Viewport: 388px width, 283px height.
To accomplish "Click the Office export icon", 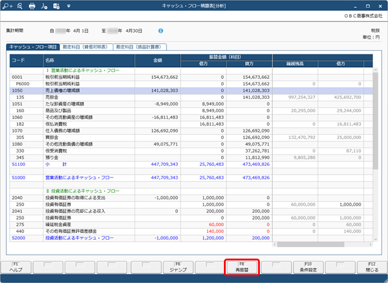I will [x=56, y=6].
